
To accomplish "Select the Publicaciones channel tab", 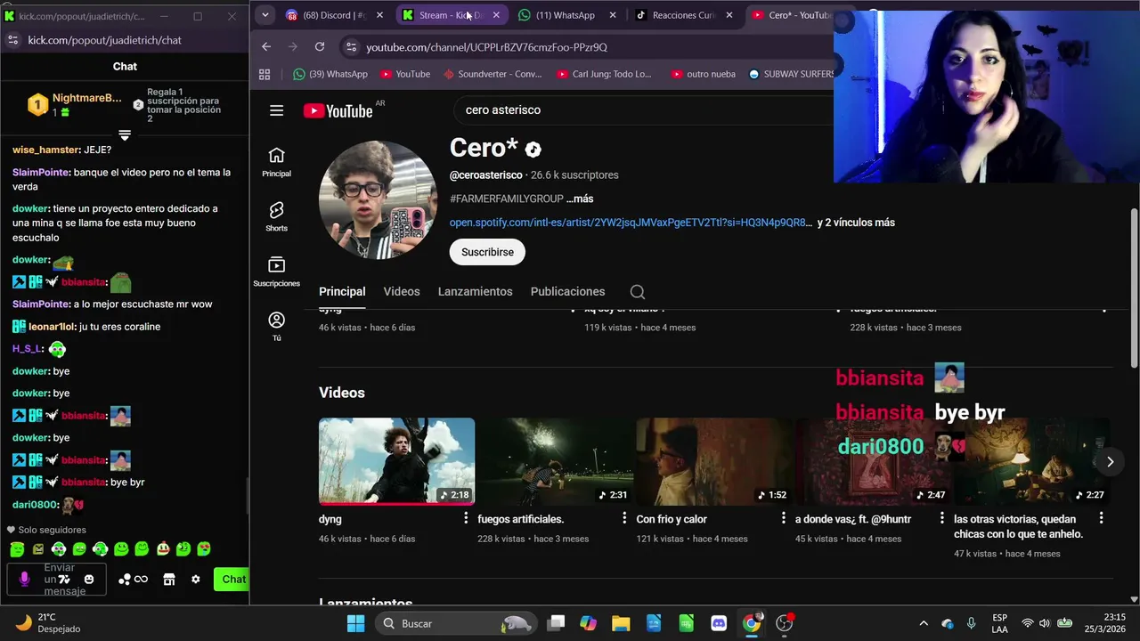I will [567, 291].
